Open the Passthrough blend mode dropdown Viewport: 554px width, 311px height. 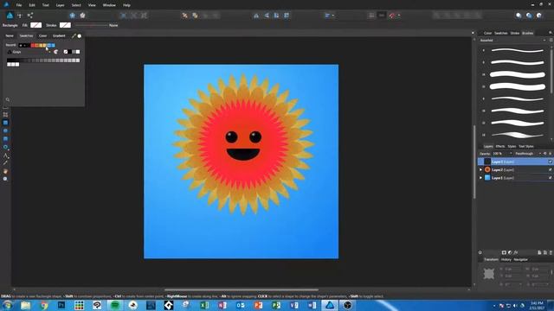[528, 154]
